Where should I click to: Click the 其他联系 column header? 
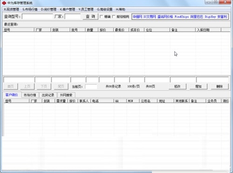pyautogui.click(x=181, y=101)
